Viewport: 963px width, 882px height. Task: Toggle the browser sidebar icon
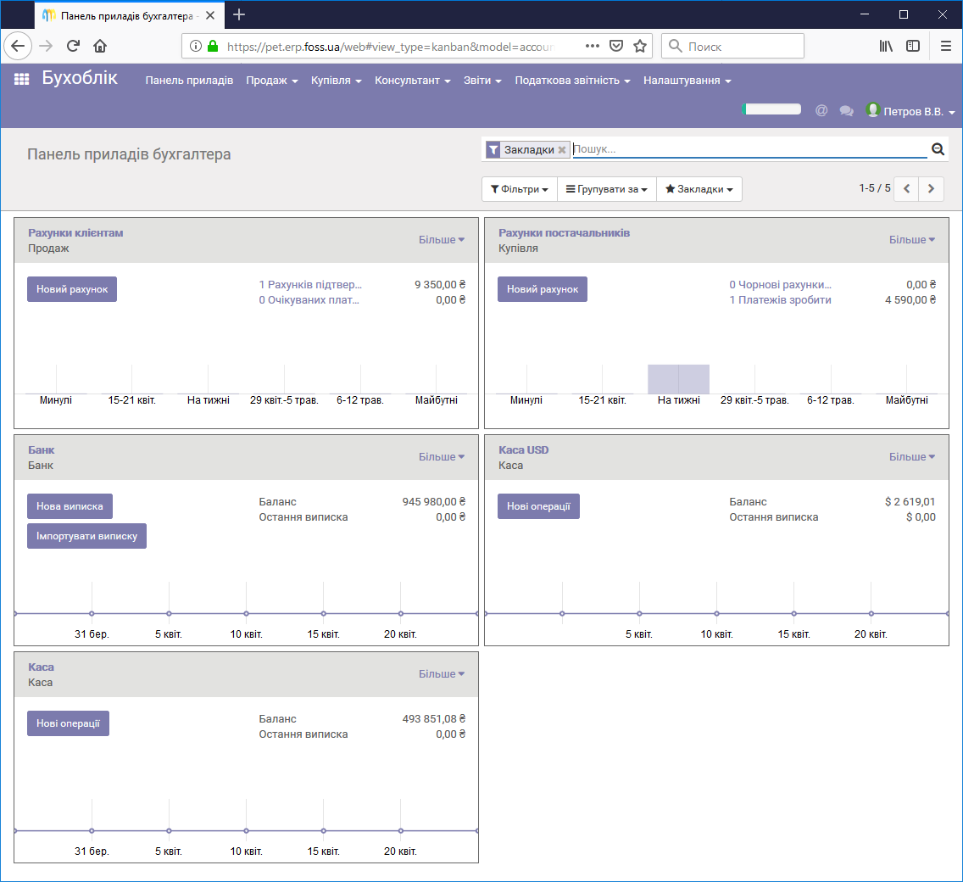pos(913,46)
